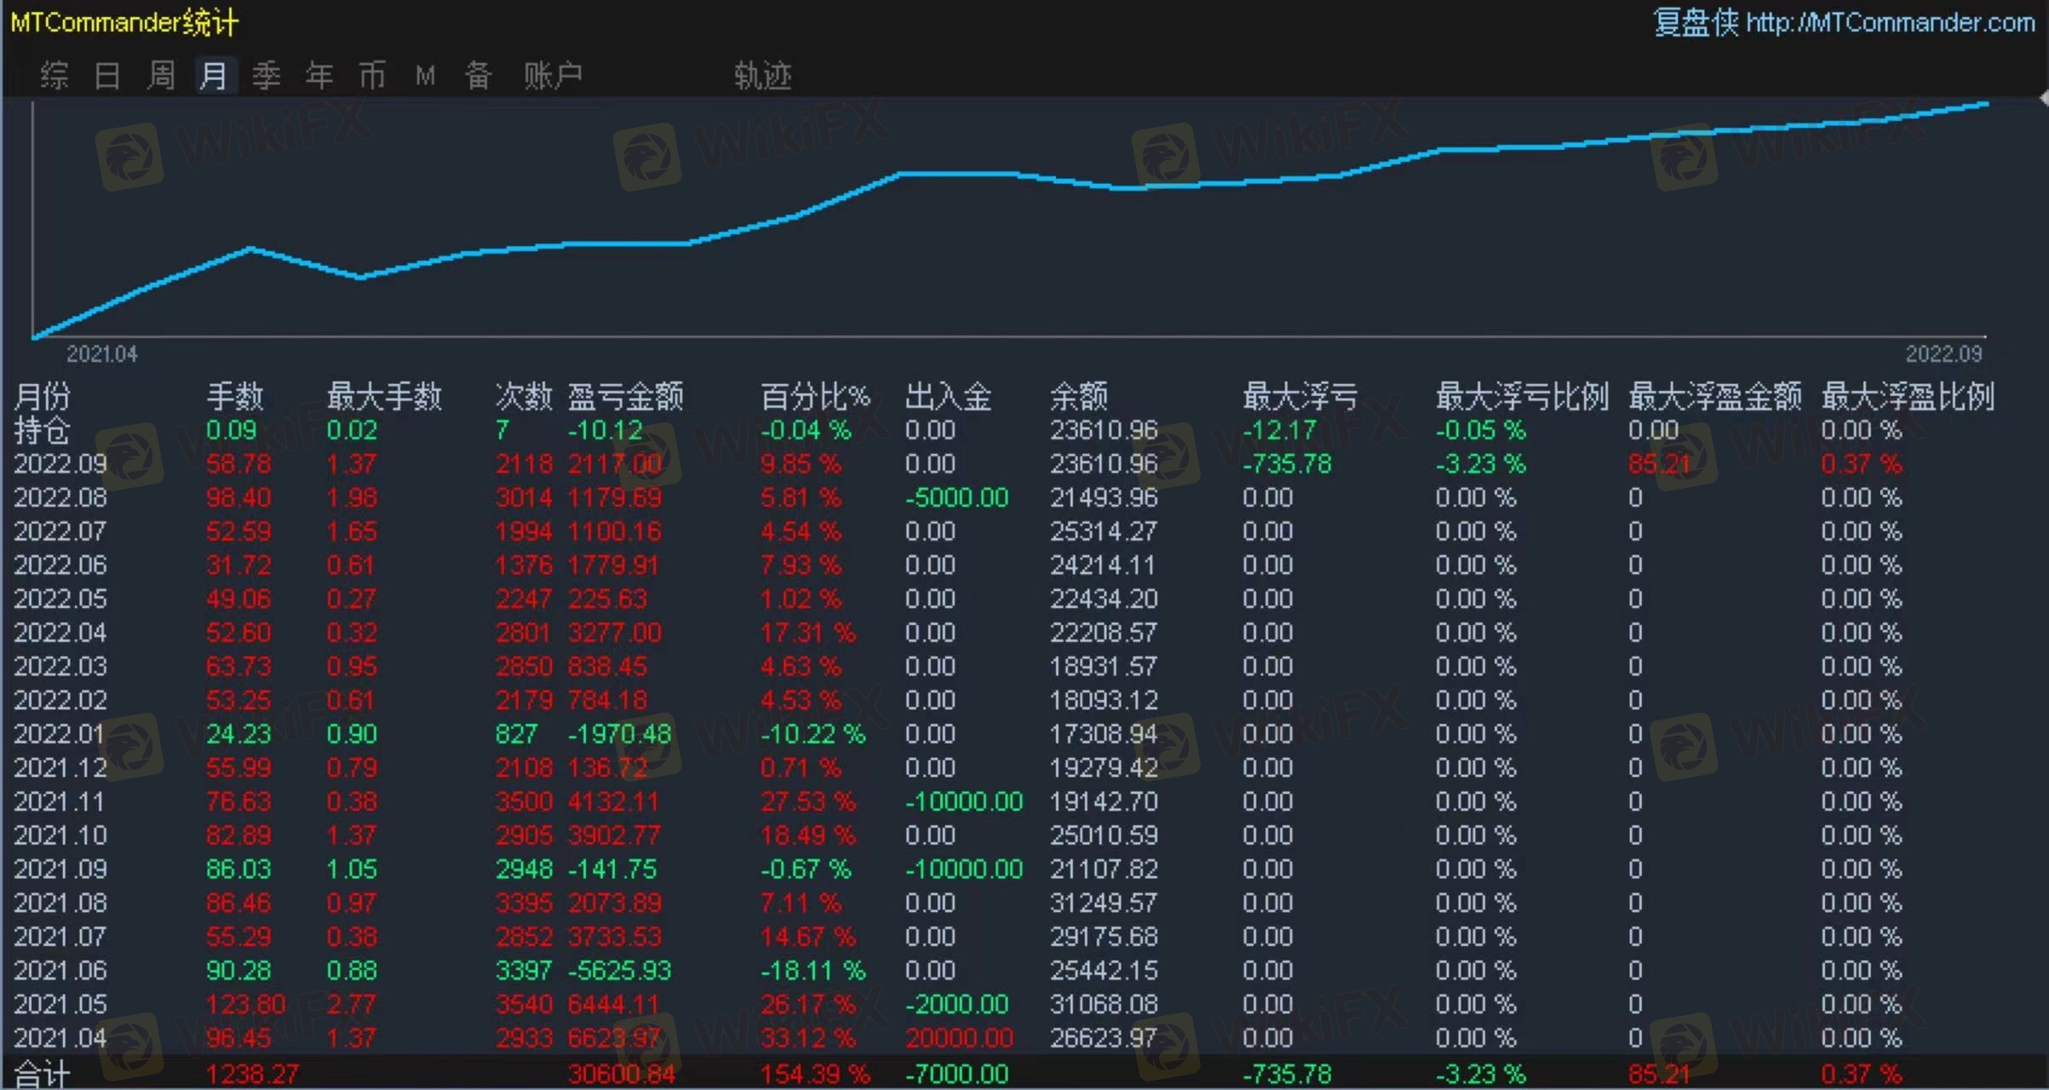Switch to the 综 overview tab
The image size is (2049, 1090).
tap(54, 76)
